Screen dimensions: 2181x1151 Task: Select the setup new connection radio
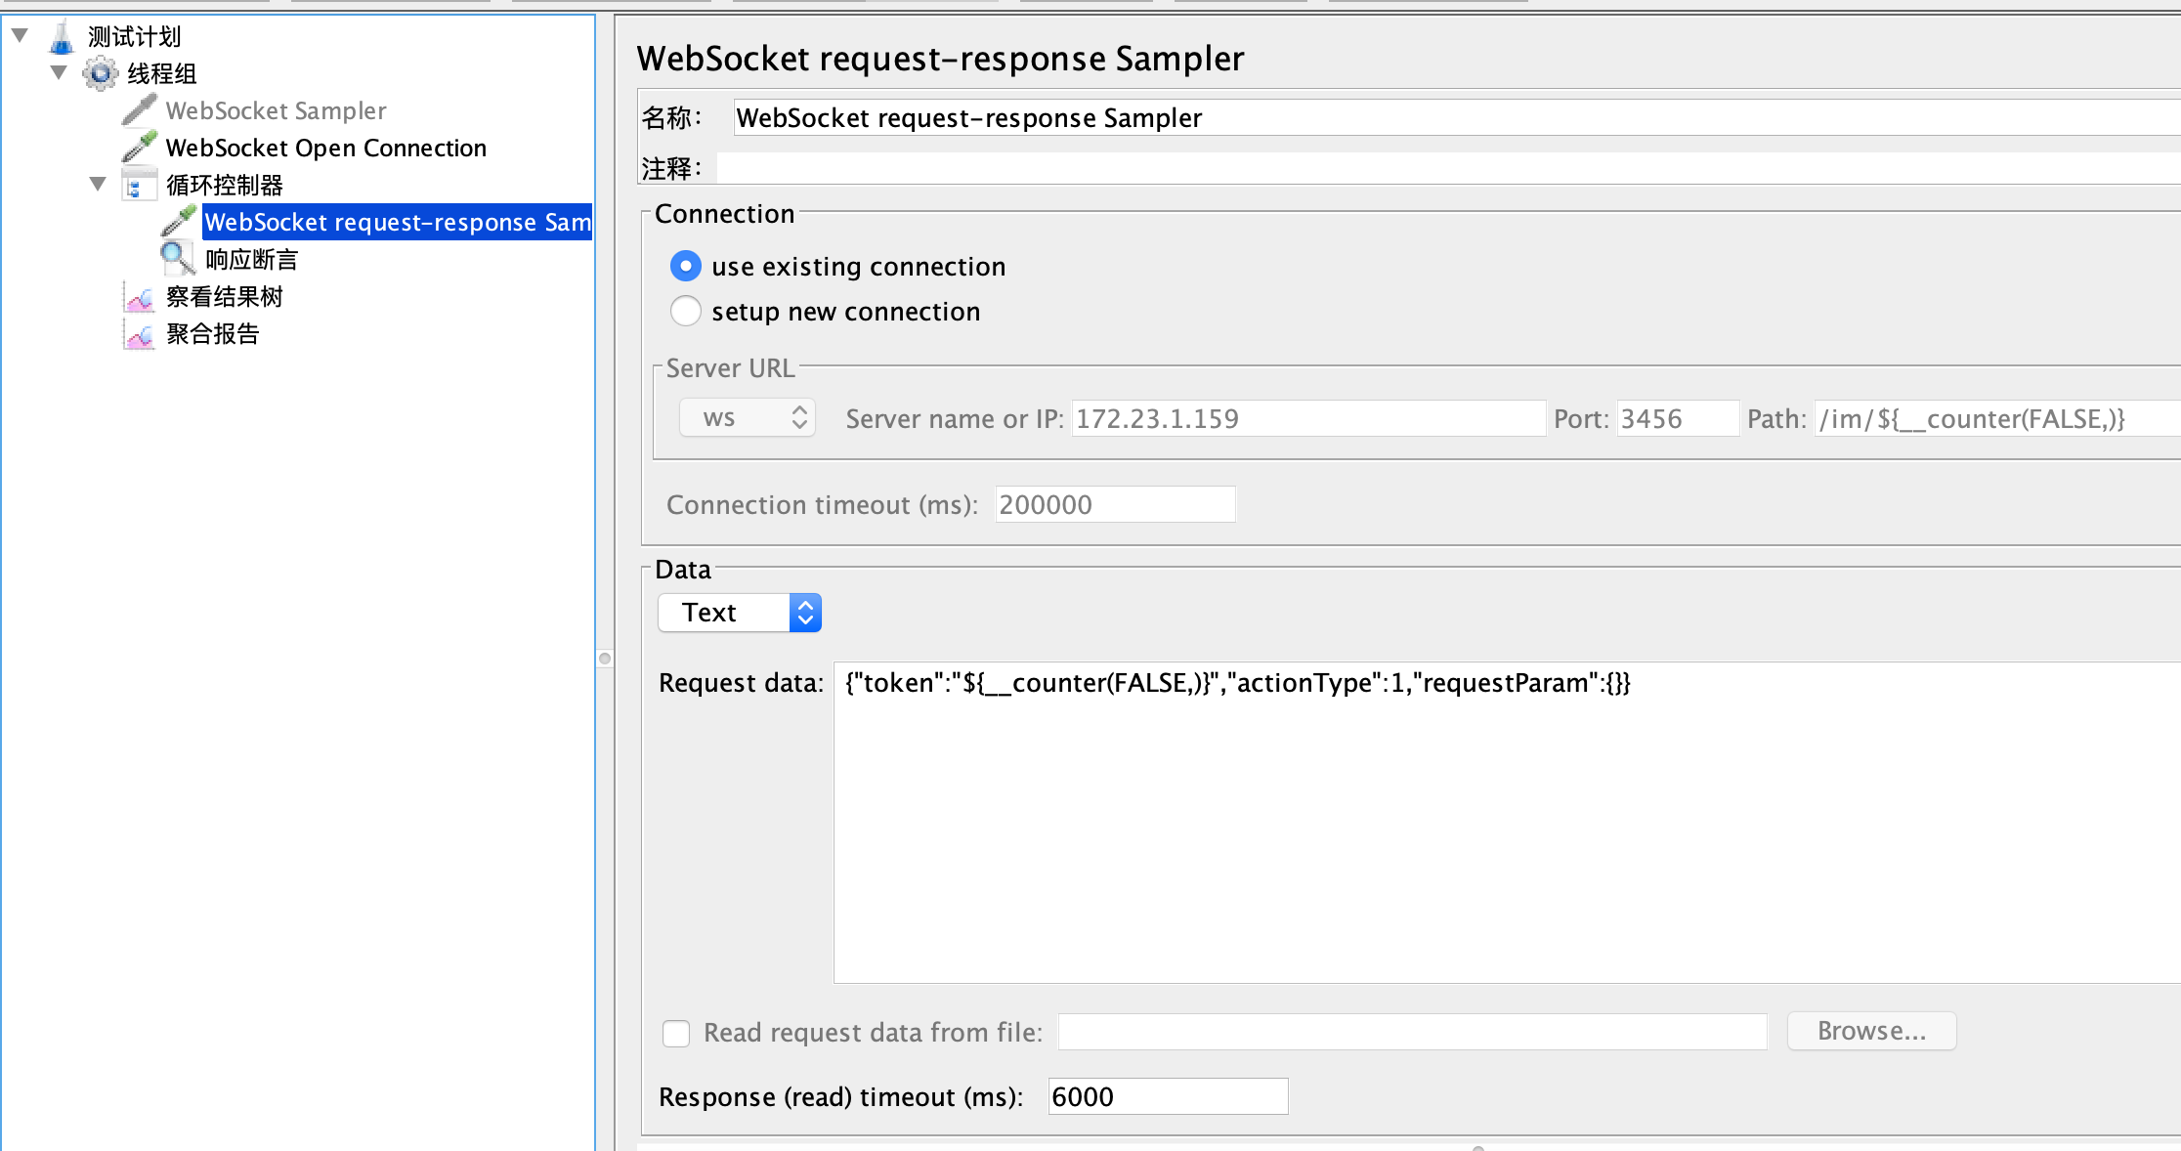click(x=686, y=311)
